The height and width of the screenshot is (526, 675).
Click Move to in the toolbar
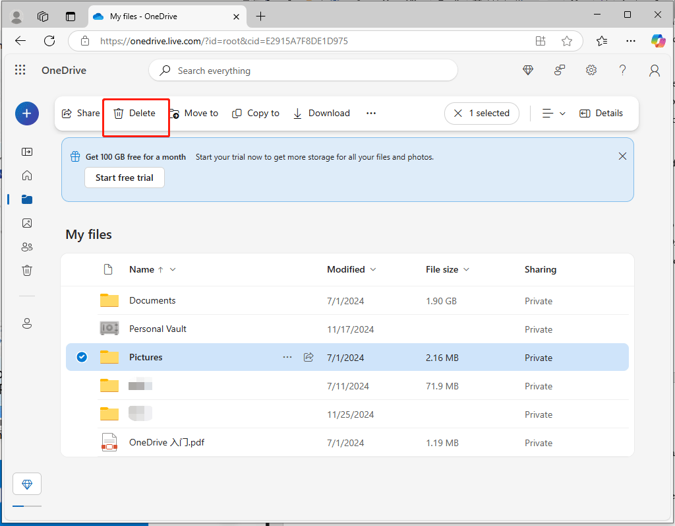(x=194, y=114)
